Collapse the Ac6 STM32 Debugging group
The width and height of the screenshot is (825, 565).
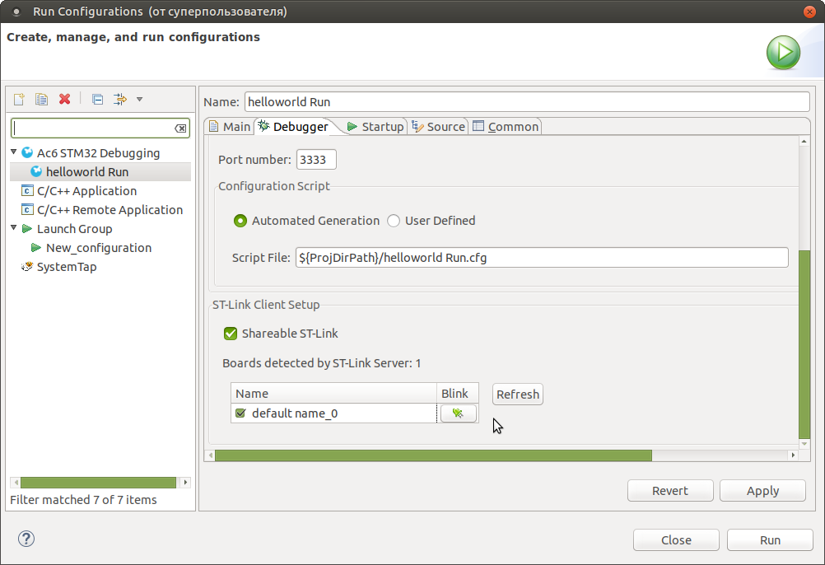click(x=14, y=152)
